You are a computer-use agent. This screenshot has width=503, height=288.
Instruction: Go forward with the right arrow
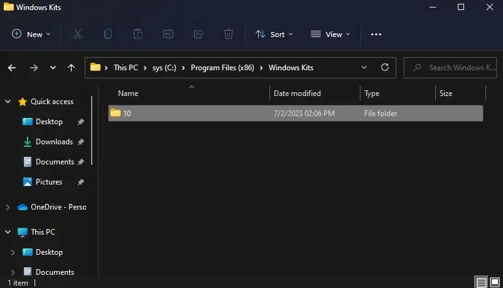tap(34, 68)
